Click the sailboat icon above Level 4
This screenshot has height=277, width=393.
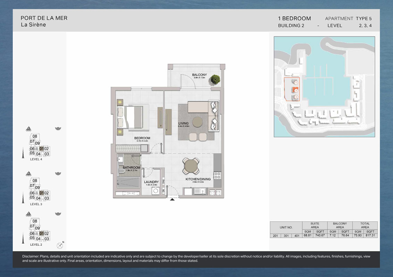[28, 129]
